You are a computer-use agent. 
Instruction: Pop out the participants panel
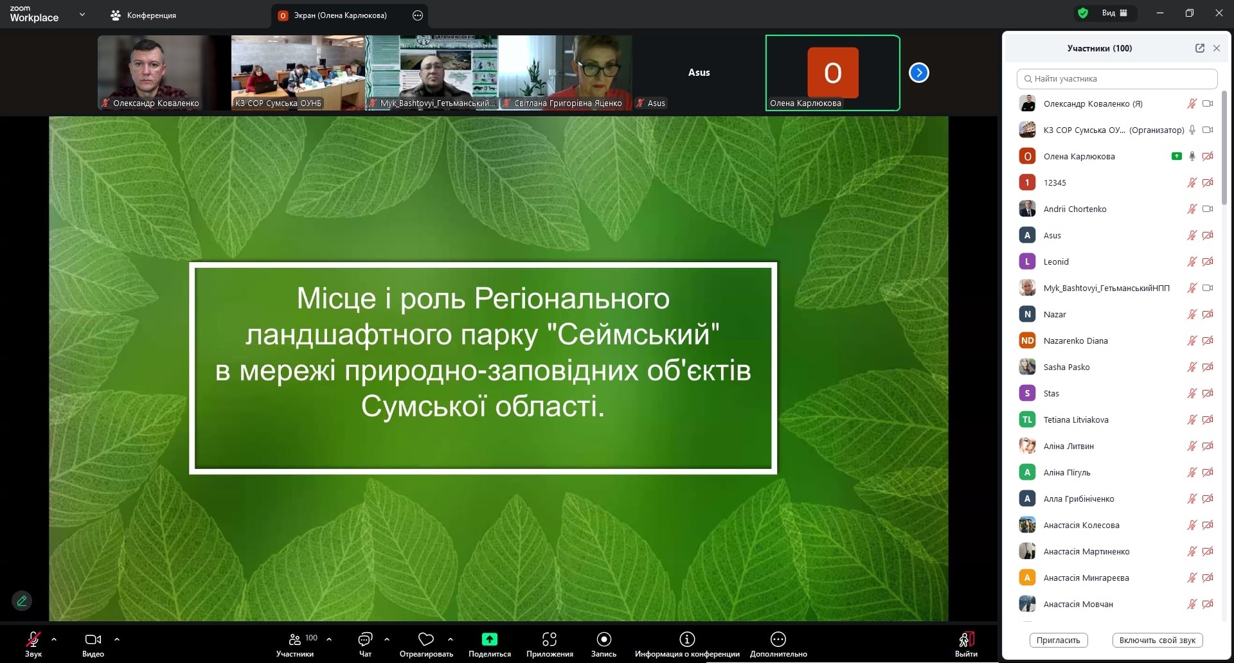(1199, 48)
